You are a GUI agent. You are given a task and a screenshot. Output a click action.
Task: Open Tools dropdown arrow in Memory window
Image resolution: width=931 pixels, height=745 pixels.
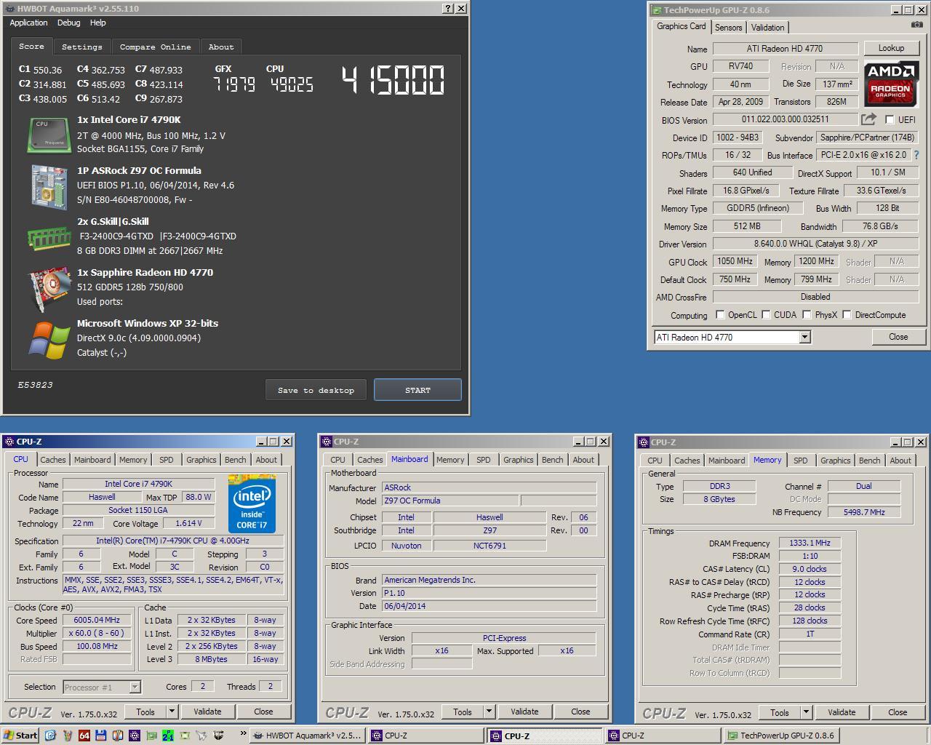pyautogui.click(x=807, y=712)
